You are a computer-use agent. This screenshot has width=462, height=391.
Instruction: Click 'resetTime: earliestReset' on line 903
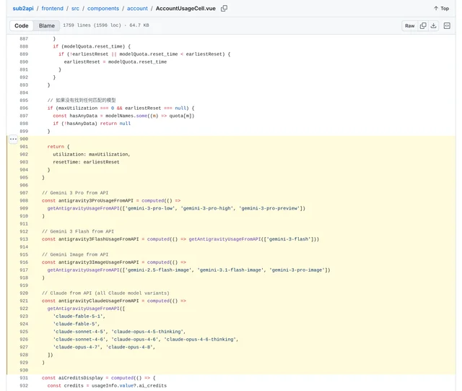pyautogui.click(x=86, y=162)
